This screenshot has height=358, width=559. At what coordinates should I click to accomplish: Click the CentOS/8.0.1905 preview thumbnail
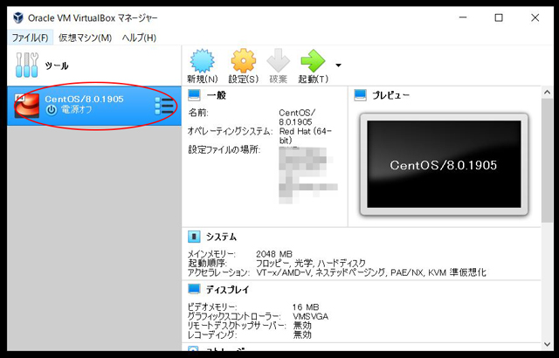[444, 164]
